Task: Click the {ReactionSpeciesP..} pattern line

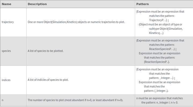Action: pos(157,62)
